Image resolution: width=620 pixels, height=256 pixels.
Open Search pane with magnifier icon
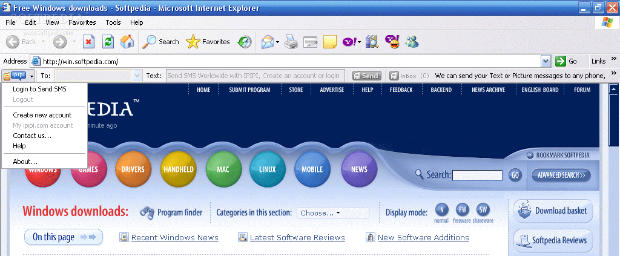[x=160, y=42]
